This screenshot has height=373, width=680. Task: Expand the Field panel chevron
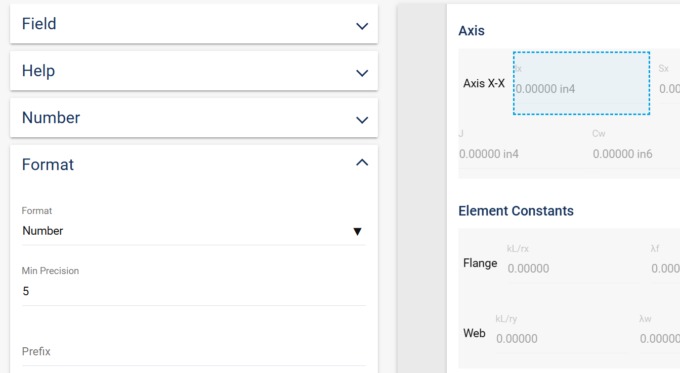362,26
